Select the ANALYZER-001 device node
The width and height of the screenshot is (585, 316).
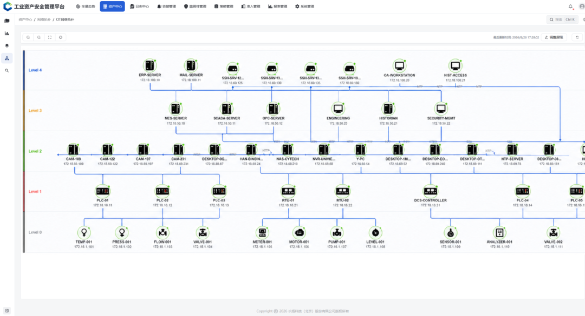pos(499,233)
